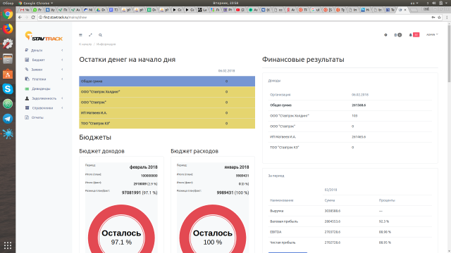Show applications grid in the dock
This screenshot has height=253, width=451.
tap(8, 245)
